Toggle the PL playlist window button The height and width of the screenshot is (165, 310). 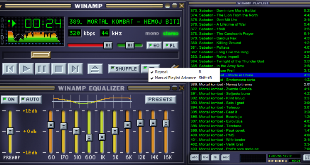pyautogui.click(x=171, y=45)
